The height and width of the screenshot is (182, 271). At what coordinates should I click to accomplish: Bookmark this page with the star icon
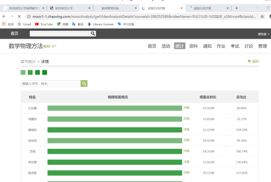point(262,16)
